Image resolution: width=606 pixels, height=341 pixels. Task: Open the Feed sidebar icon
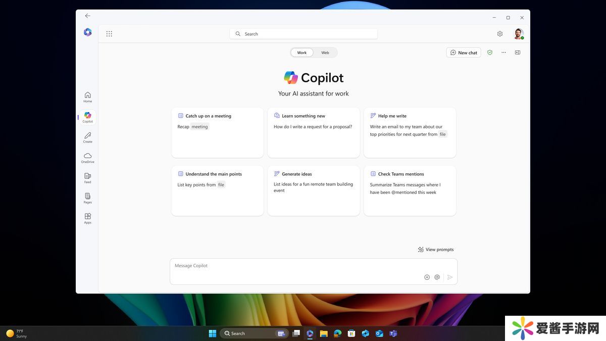(x=87, y=178)
